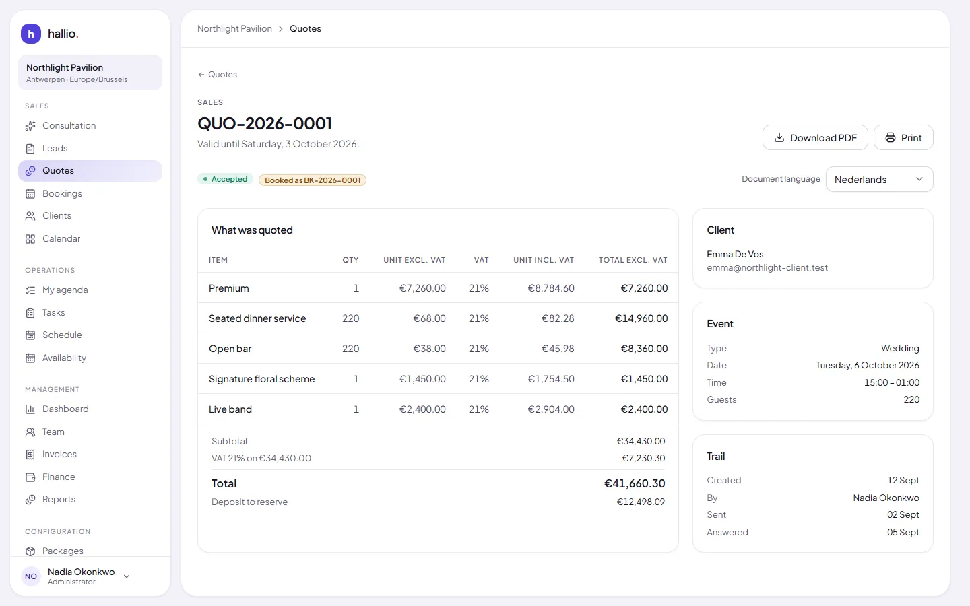
Task: Click the email emma@northlight-client.test
Action: pos(767,268)
